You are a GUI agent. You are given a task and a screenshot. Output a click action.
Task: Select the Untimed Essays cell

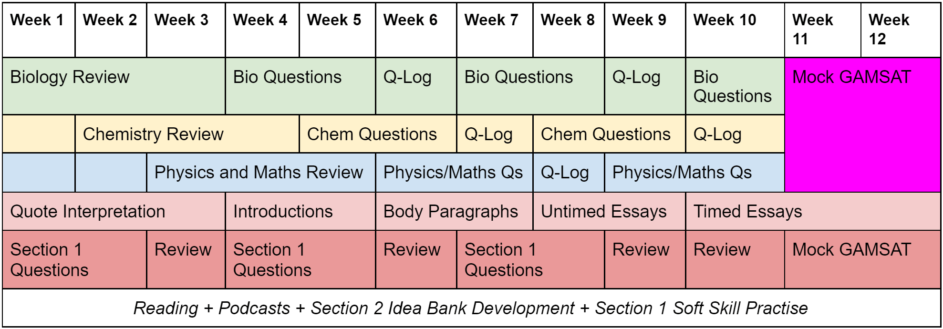click(x=609, y=211)
